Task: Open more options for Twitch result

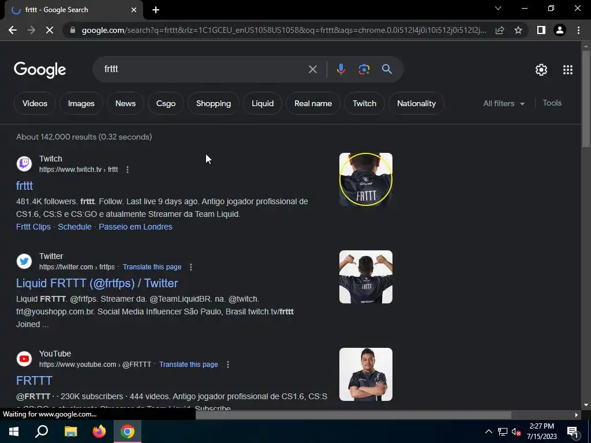Action: click(128, 170)
